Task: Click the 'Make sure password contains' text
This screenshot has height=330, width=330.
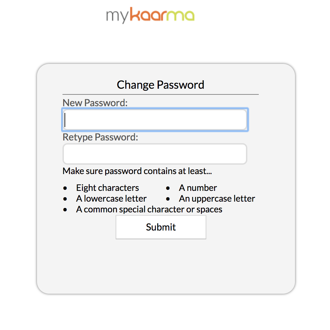Action: (x=137, y=171)
